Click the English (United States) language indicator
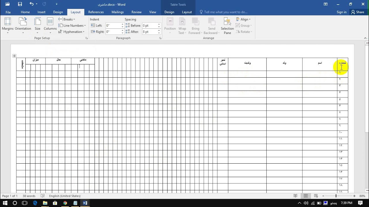The width and height of the screenshot is (369, 207). point(65,196)
